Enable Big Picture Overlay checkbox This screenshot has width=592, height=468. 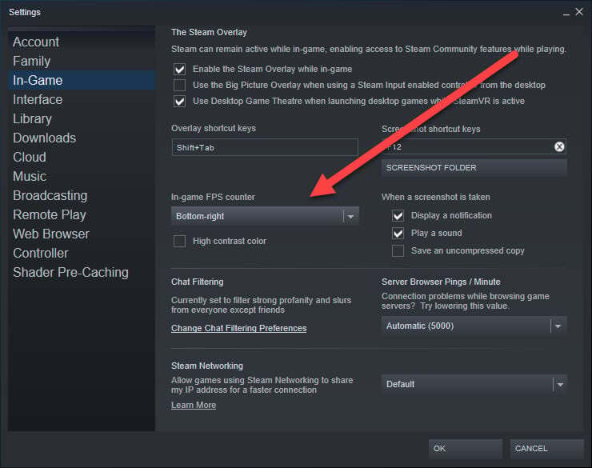[179, 85]
